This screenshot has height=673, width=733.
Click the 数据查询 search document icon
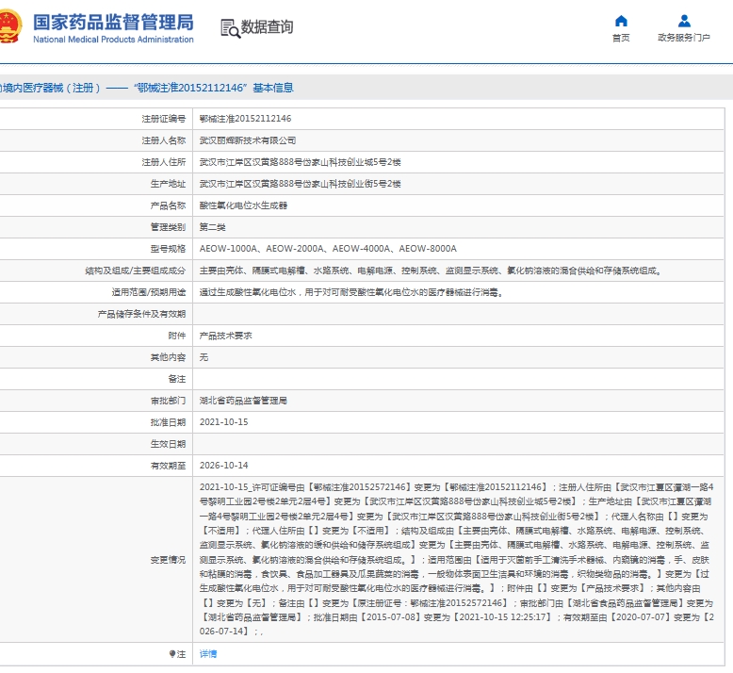230,28
